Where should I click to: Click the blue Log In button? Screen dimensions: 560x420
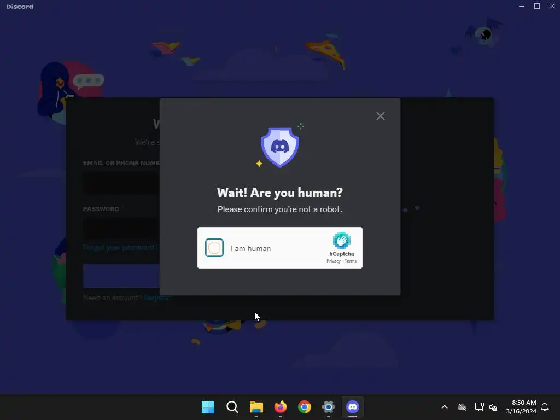pos(121,276)
